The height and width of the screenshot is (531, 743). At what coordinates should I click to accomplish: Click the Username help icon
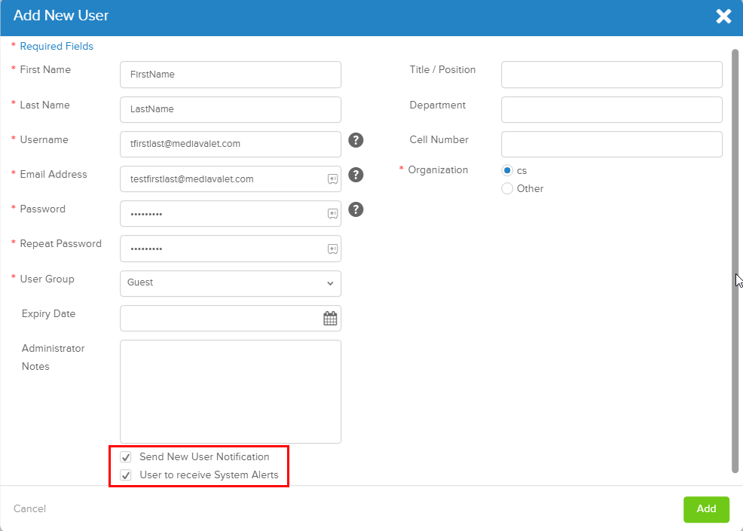(356, 140)
